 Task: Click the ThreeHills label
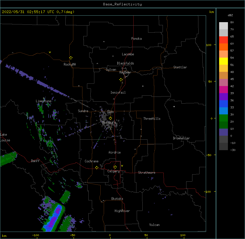pyautogui.click(x=152, y=119)
